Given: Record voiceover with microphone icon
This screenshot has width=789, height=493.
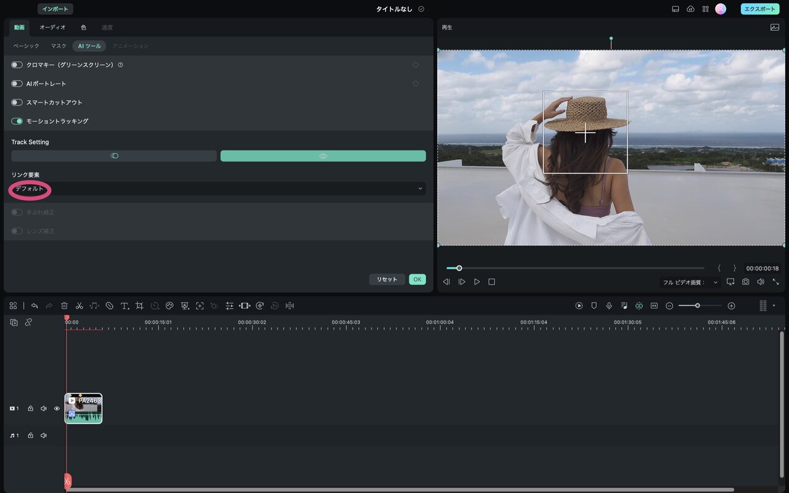Looking at the screenshot, I should click(609, 306).
